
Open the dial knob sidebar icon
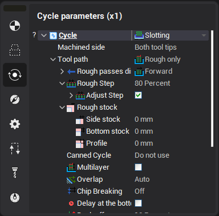click(15, 198)
